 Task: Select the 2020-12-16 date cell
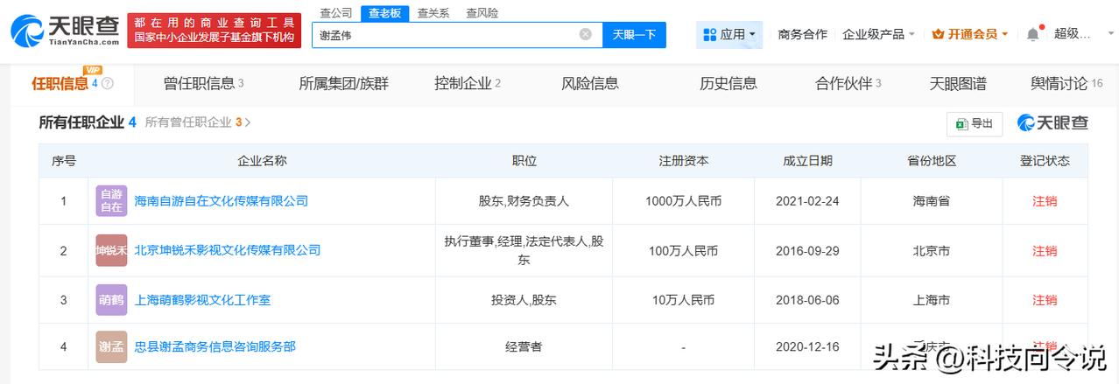point(807,346)
